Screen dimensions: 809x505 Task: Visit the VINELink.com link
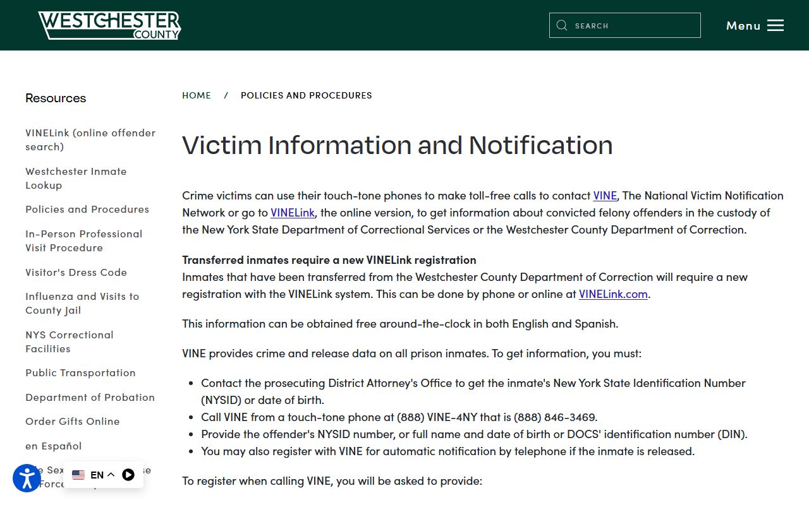[613, 294]
